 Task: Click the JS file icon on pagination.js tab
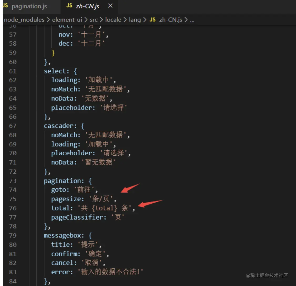pyautogui.click(x=5, y=6)
